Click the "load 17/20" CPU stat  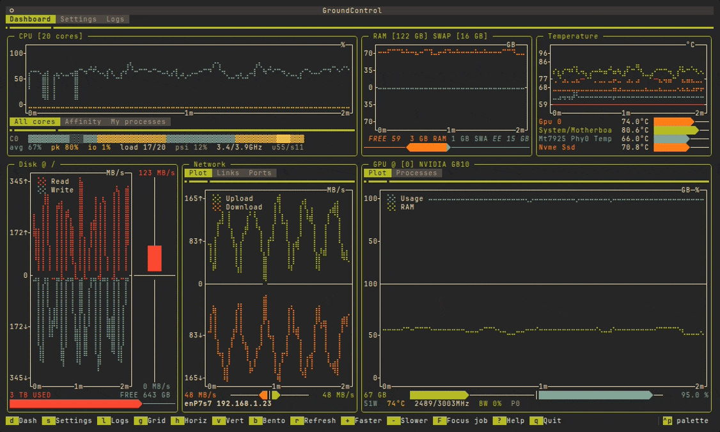tap(143, 148)
